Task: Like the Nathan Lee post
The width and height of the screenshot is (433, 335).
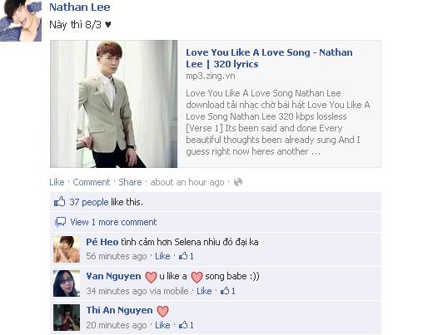Action: point(57,182)
